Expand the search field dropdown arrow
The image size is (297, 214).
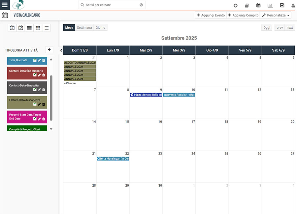[x=141, y=5]
